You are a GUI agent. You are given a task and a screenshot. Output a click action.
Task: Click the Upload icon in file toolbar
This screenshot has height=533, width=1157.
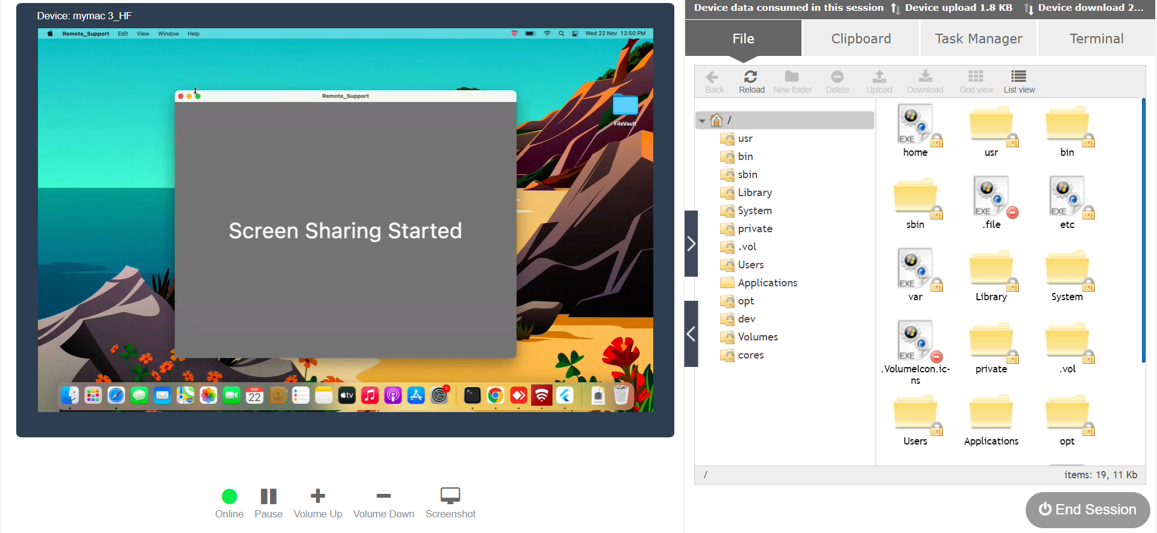pos(879,77)
